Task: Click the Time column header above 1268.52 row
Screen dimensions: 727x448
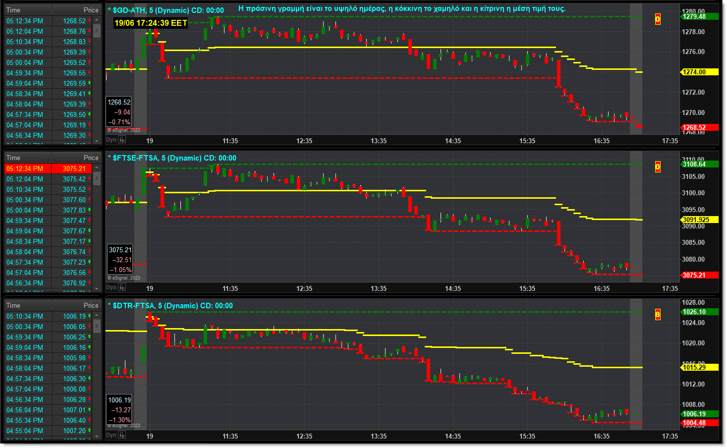Action: click(x=28, y=10)
